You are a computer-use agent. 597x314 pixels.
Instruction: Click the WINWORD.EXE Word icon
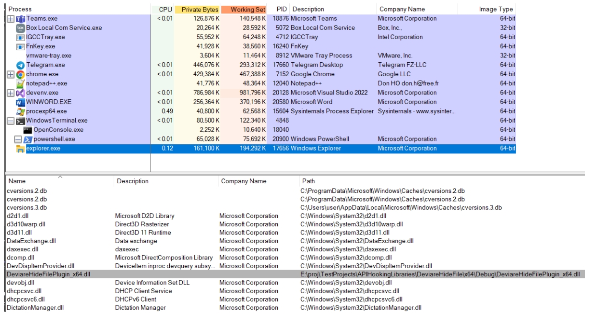20,102
